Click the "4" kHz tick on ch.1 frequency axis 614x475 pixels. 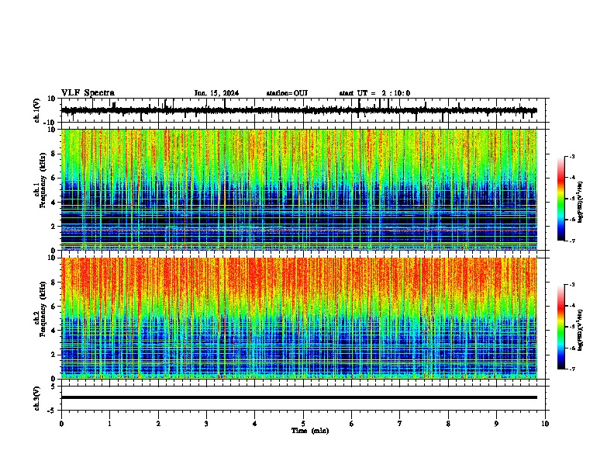53,203
